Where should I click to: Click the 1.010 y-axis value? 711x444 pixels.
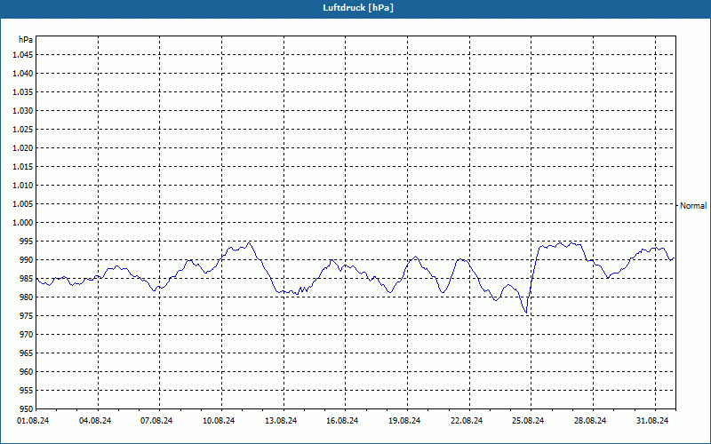point(23,186)
